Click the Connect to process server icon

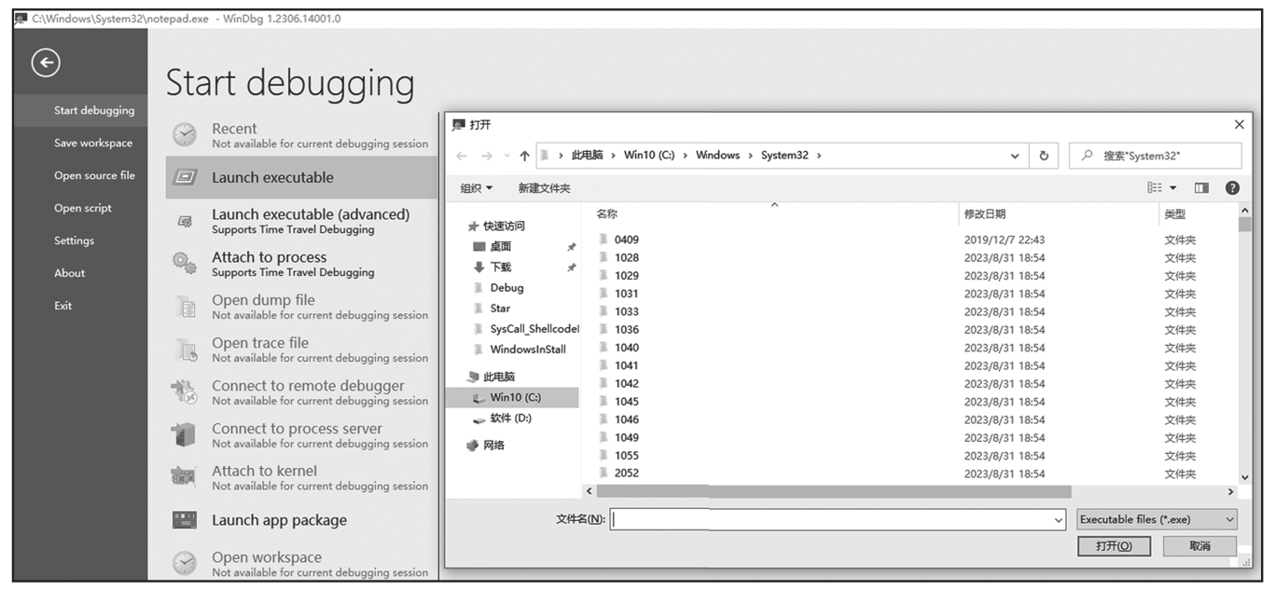pos(184,435)
